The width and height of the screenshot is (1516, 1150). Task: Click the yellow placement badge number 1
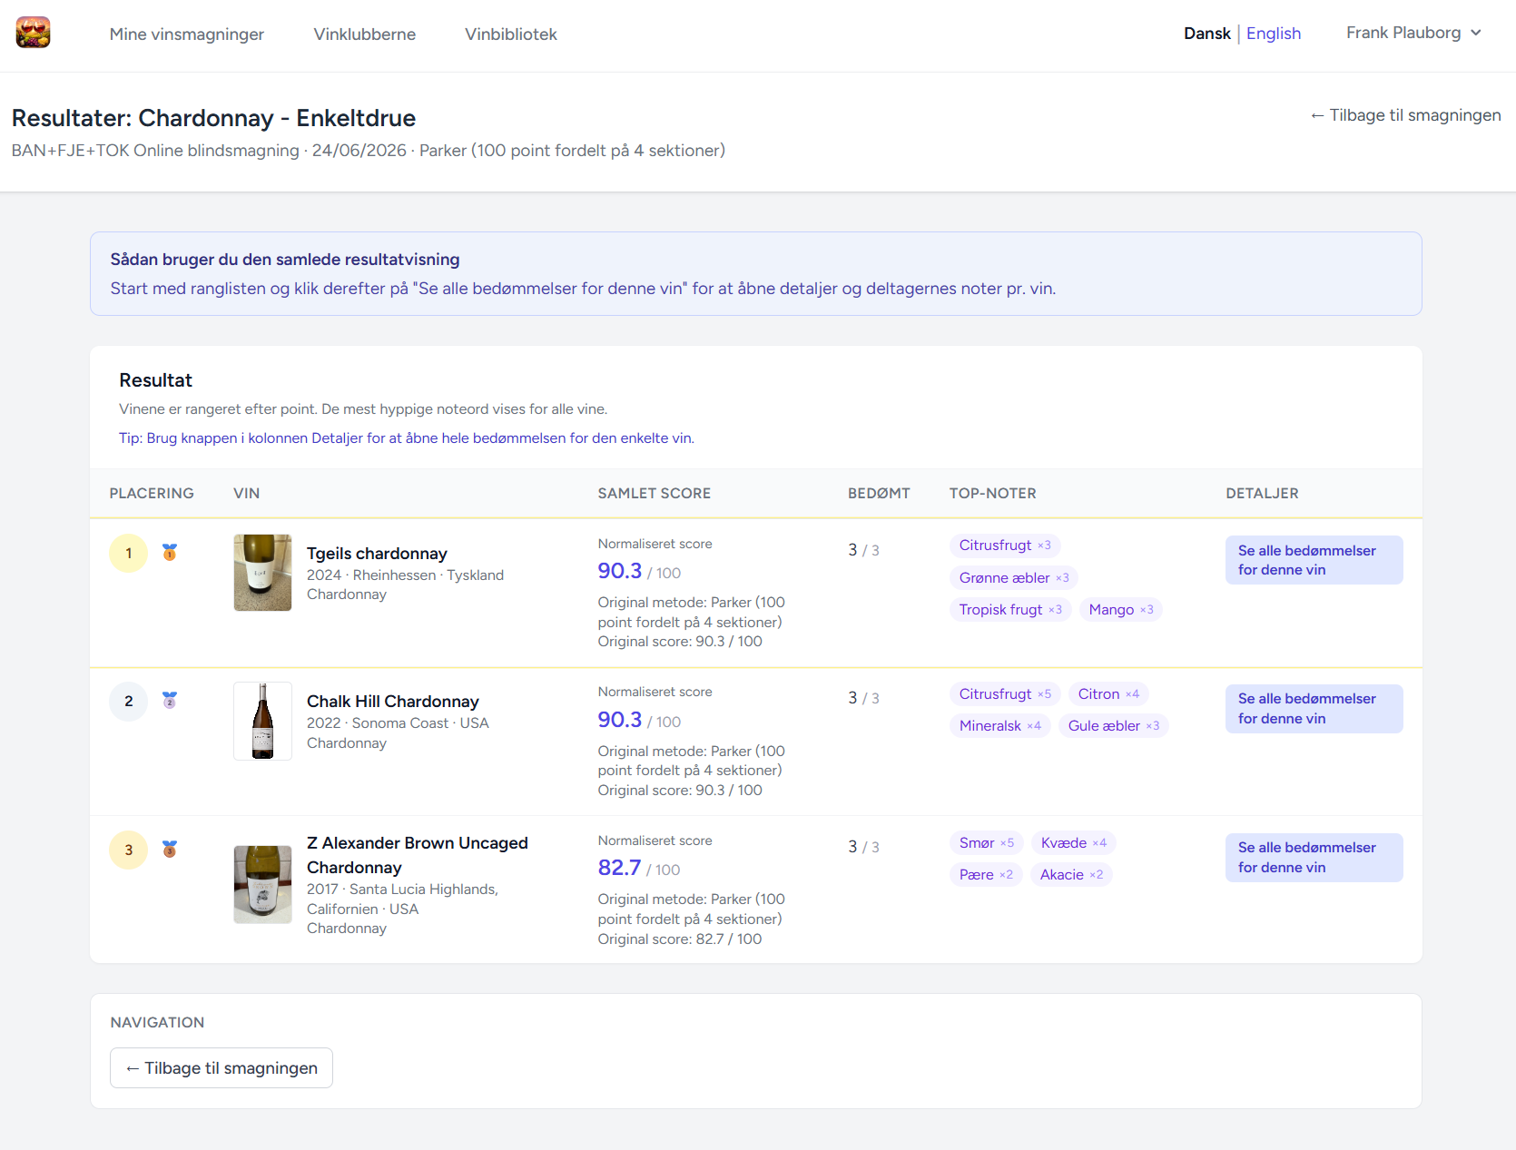129,553
